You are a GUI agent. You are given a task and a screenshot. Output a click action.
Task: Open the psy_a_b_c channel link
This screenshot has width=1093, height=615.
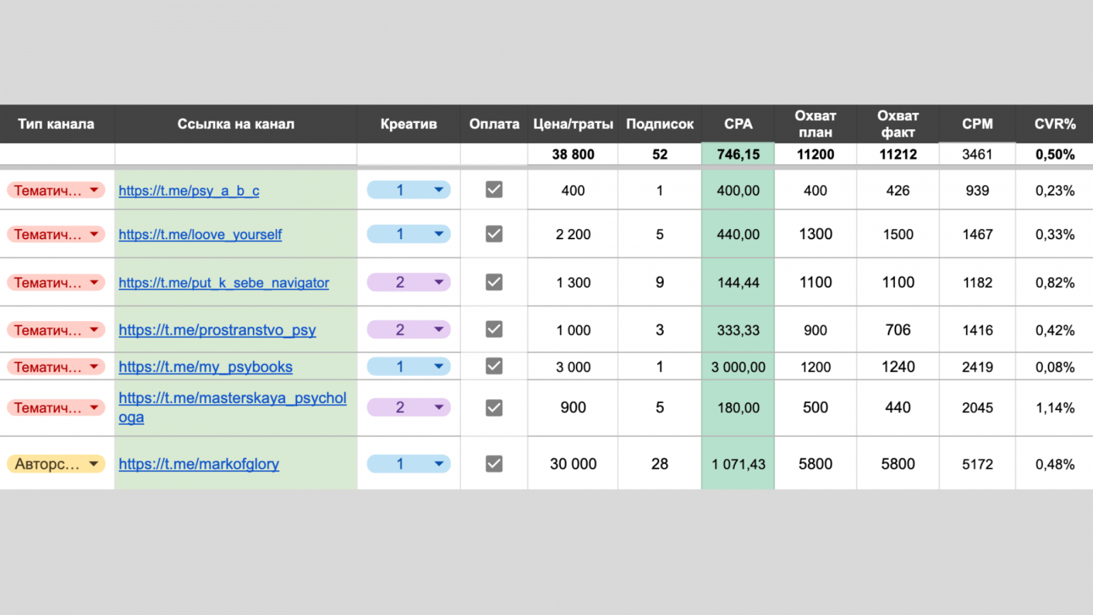(189, 191)
